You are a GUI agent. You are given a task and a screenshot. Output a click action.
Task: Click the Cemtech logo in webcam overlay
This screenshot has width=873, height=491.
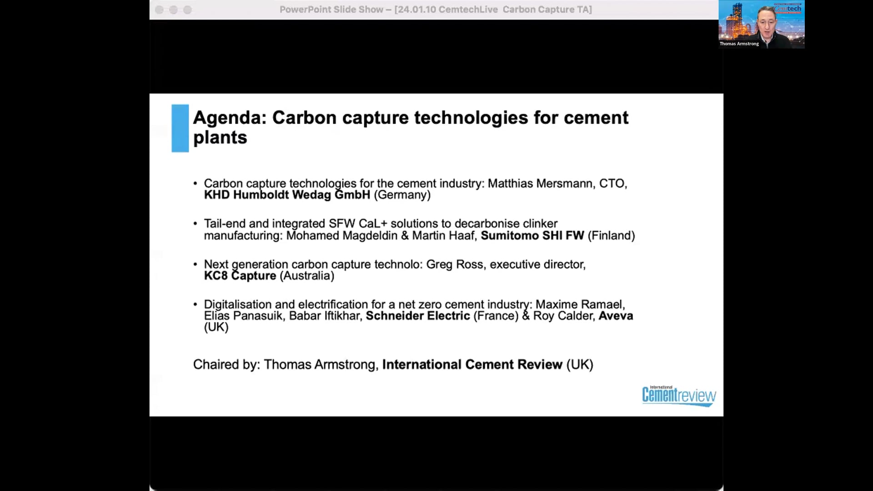[x=788, y=8]
